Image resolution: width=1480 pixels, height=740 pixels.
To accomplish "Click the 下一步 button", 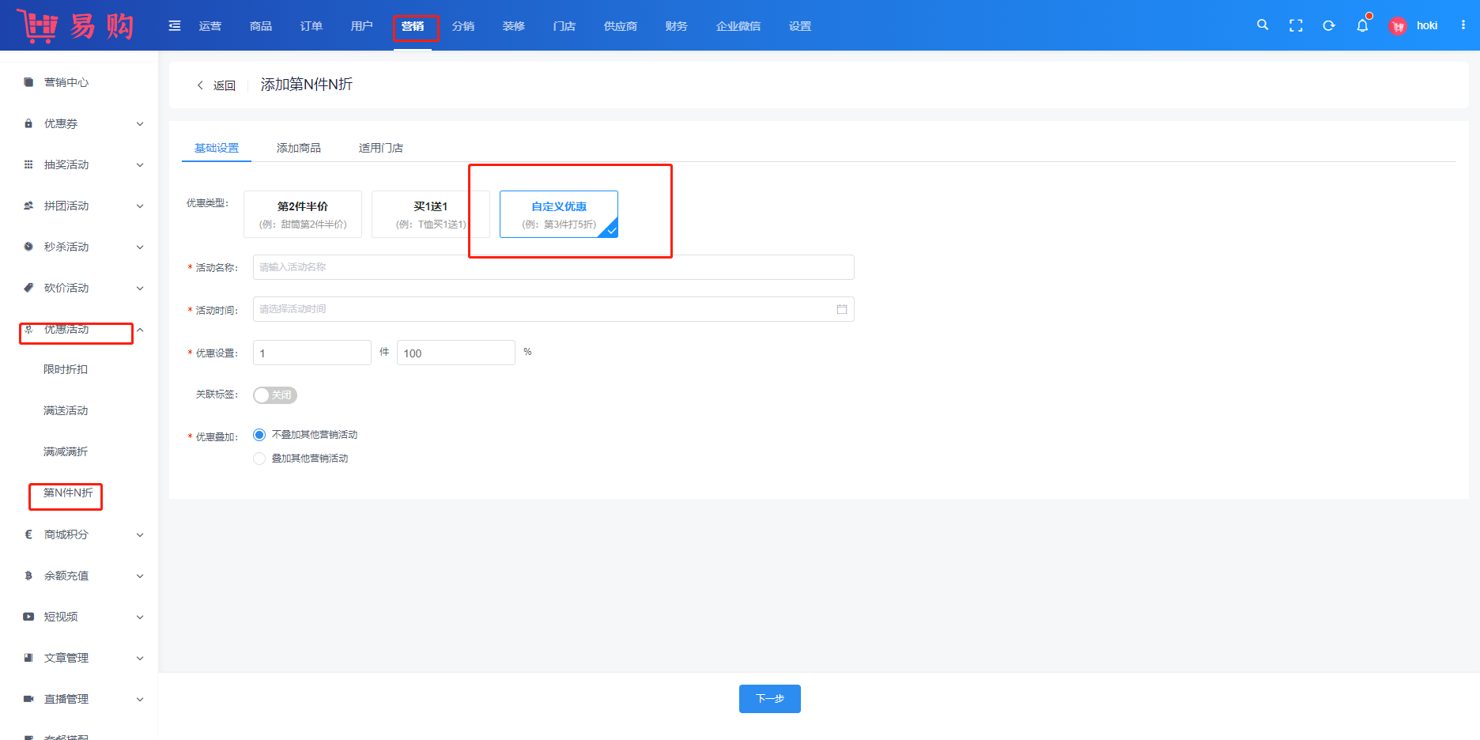I will (x=769, y=699).
